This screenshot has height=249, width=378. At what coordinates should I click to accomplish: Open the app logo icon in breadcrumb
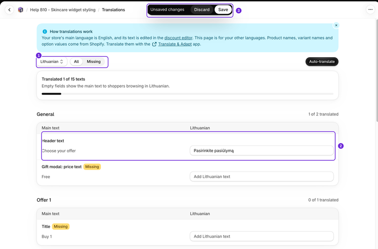[21, 10]
